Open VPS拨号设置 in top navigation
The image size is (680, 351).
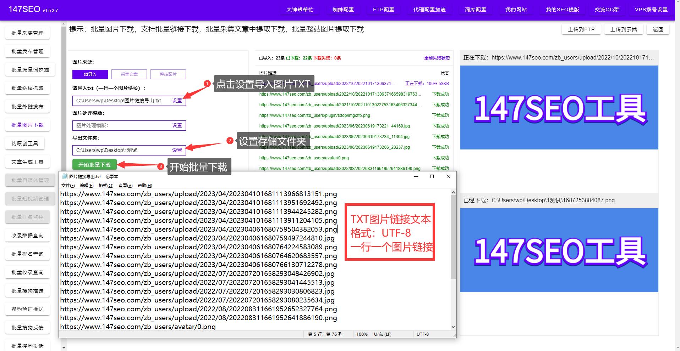coord(651,10)
